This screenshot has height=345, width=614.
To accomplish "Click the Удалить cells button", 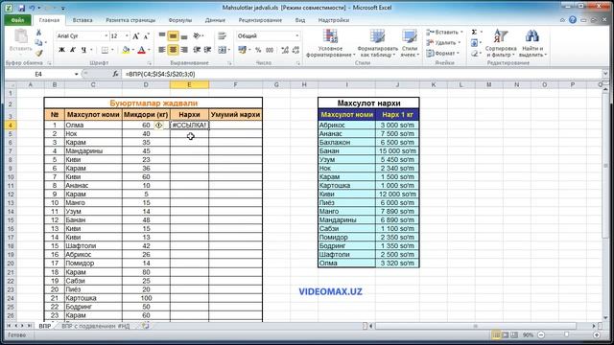I will pos(443,42).
